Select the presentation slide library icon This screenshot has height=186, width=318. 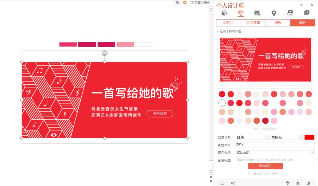[x=241, y=13]
